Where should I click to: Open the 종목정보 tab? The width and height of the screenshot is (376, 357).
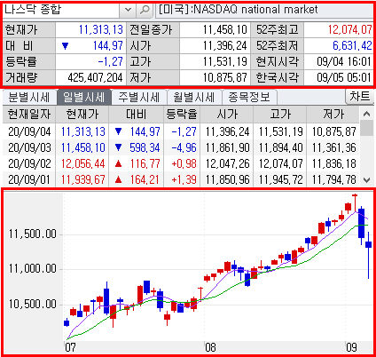pyautogui.click(x=249, y=97)
